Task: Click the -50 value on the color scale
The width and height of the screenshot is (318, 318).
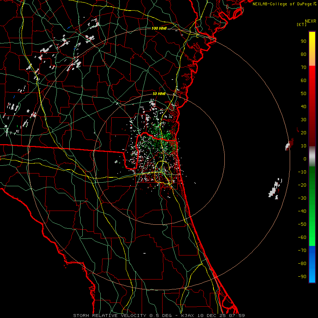Action: pyautogui.click(x=302, y=224)
